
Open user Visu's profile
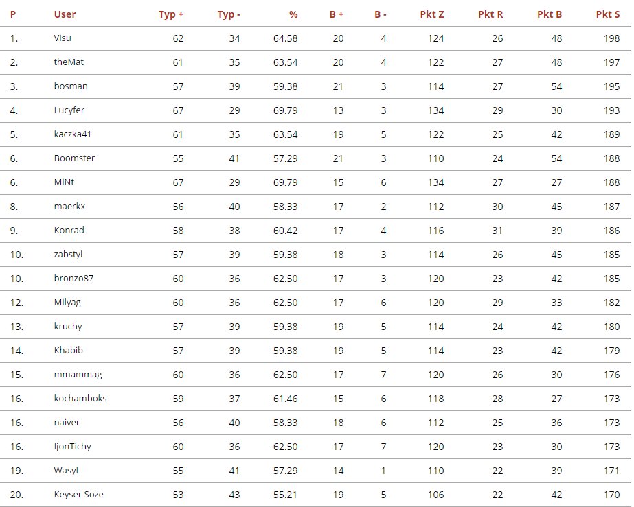63,38
